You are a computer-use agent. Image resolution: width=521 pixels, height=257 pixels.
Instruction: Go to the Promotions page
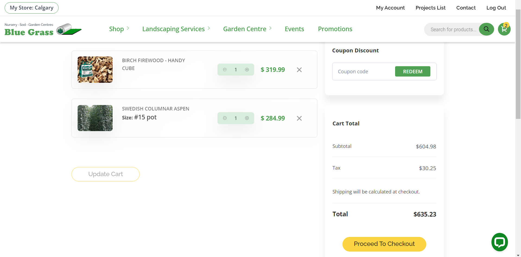click(335, 29)
